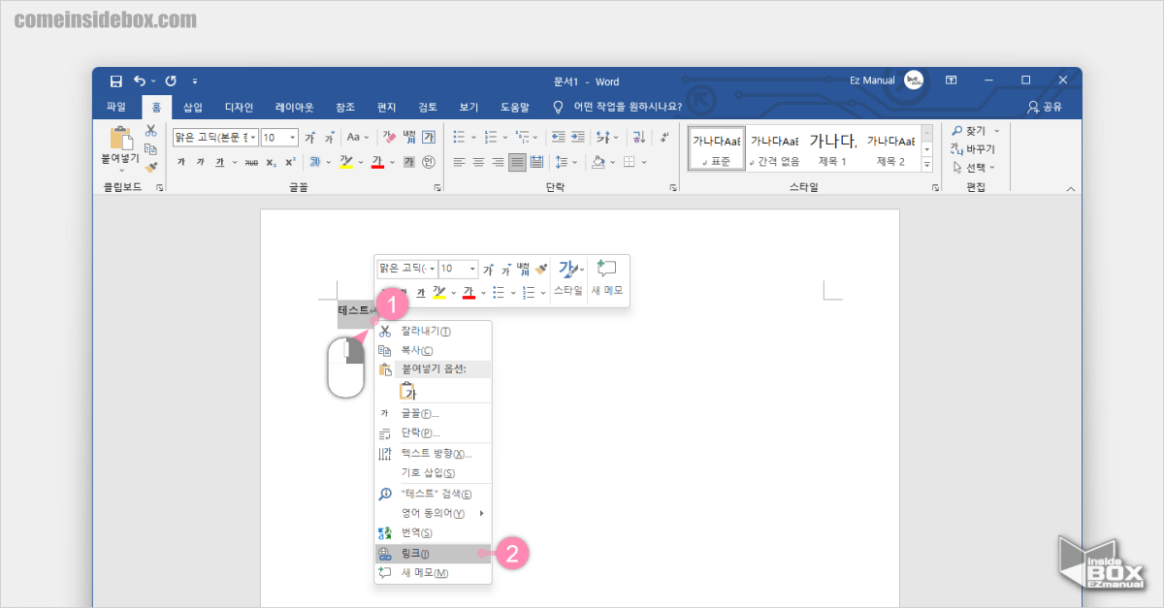Apply strikethrough formatting from the font group
Viewport: 1164px width, 608px height.
click(252, 162)
